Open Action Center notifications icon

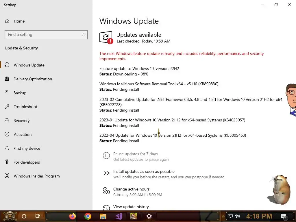(284, 217)
